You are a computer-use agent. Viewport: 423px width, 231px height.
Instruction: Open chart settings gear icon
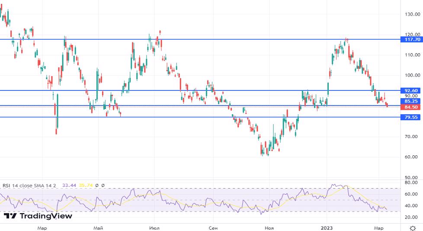tap(413, 228)
